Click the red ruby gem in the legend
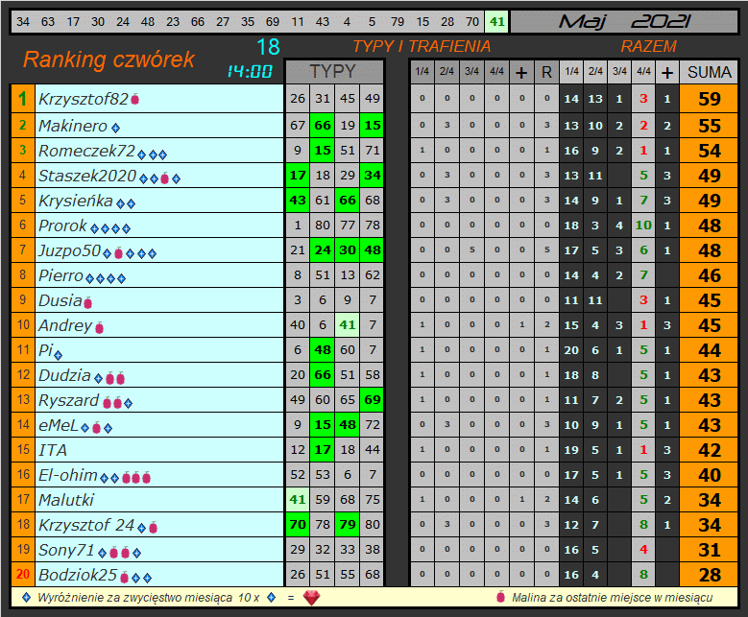The width and height of the screenshot is (748, 617). click(311, 598)
